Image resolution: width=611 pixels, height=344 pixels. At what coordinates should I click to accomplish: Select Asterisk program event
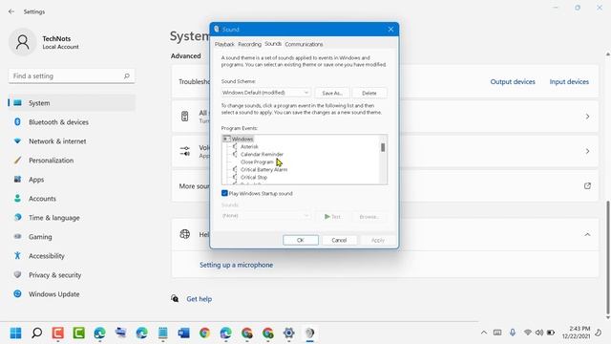point(249,146)
